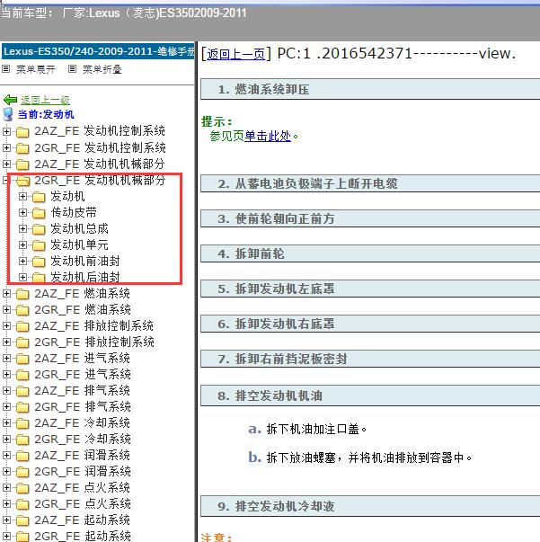Select the 发动机后油封 tree item

(x=85, y=277)
